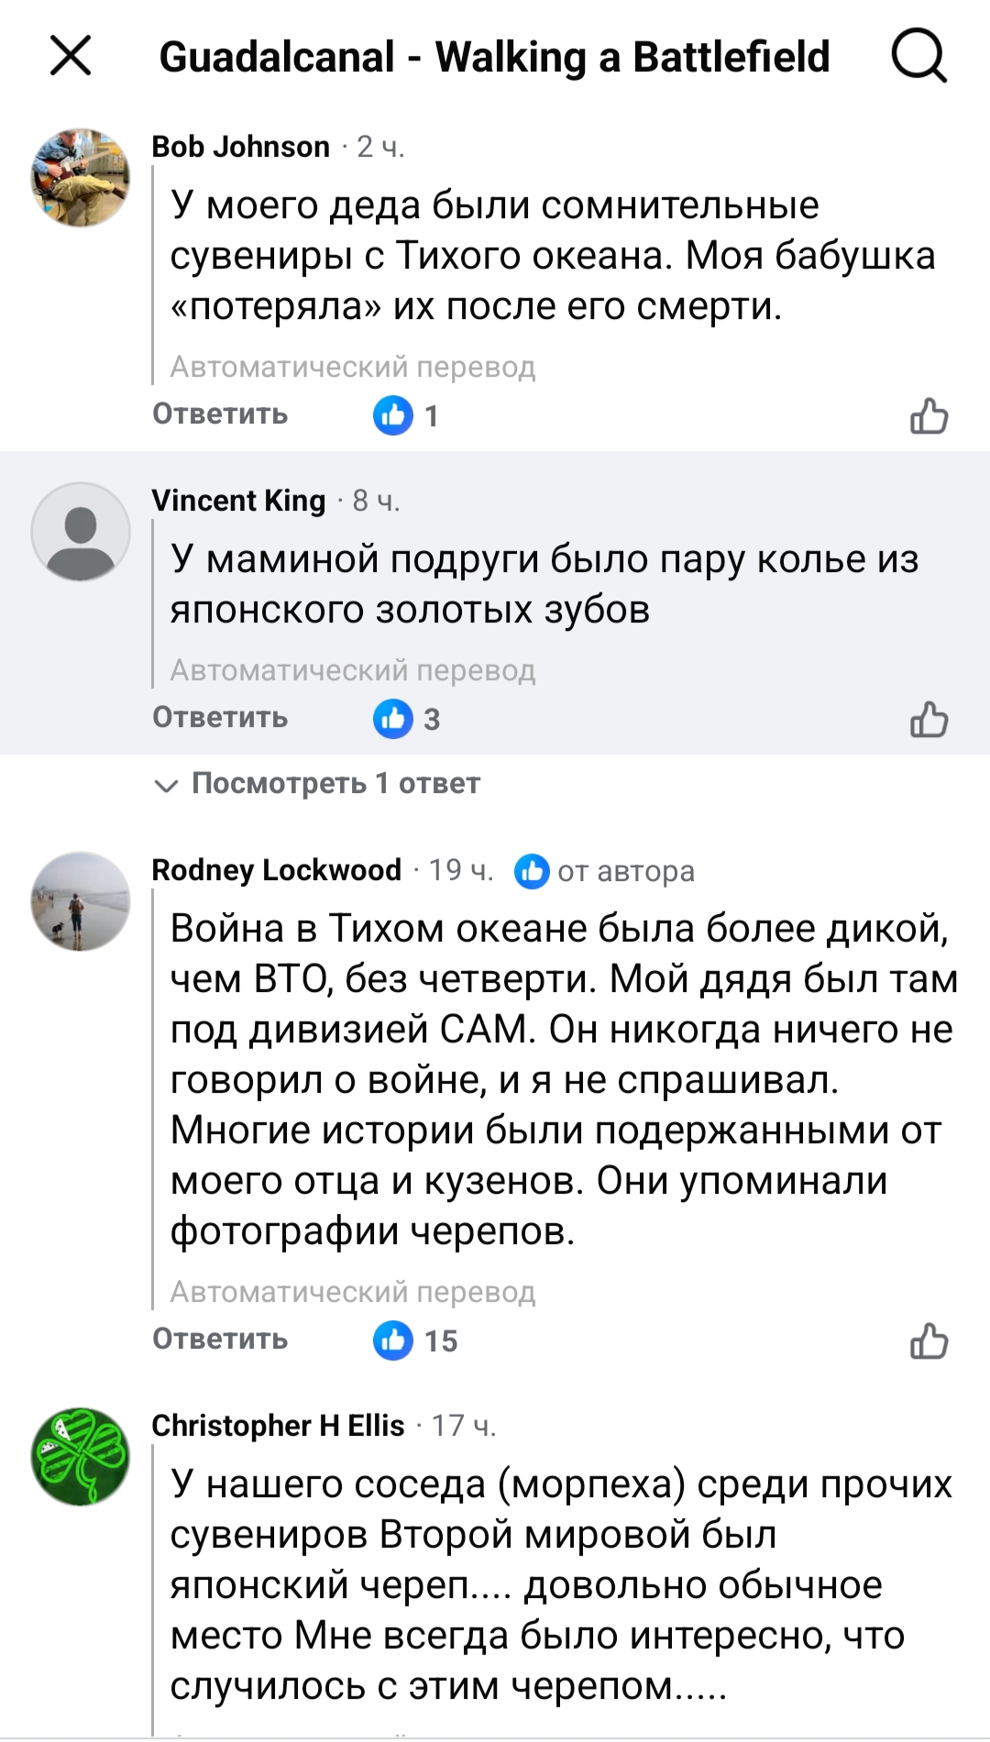Open Christopher H Ellis's profile name link
Image resolution: width=990 pixels, height=1742 pixels.
tap(278, 1426)
